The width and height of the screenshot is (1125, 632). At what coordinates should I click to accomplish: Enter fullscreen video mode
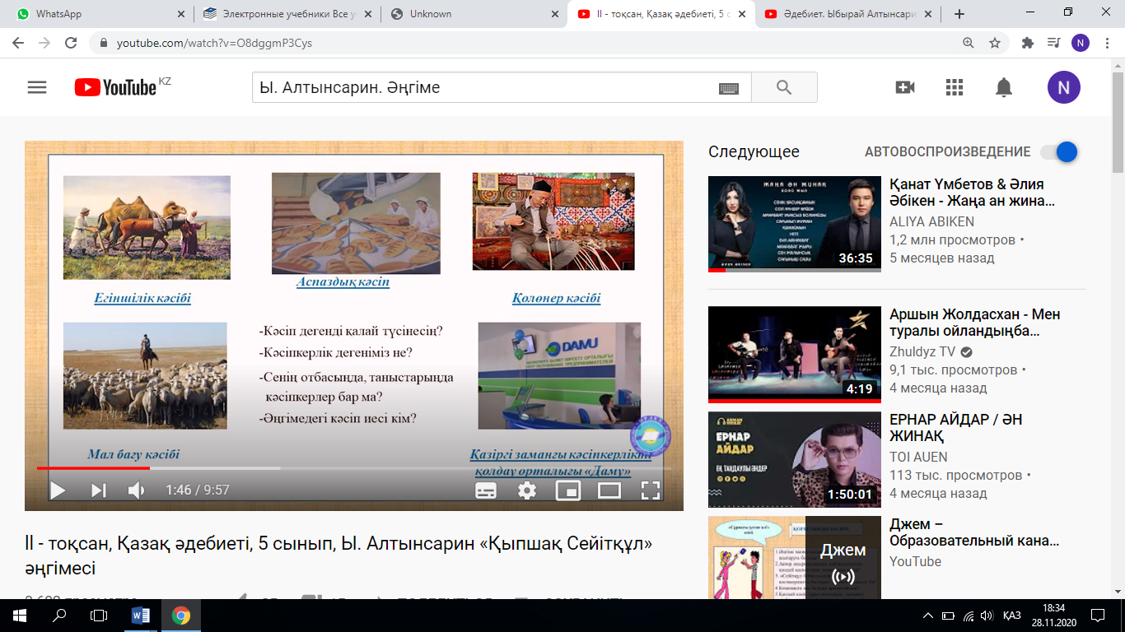[x=651, y=490]
